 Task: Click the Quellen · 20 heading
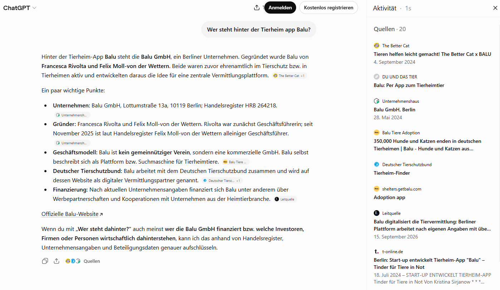pyautogui.click(x=389, y=29)
